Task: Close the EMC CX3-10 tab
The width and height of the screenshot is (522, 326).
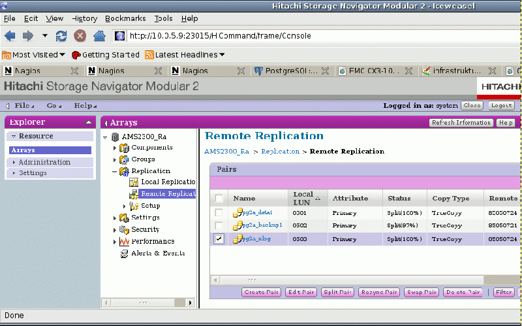Action: click(409, 71)
